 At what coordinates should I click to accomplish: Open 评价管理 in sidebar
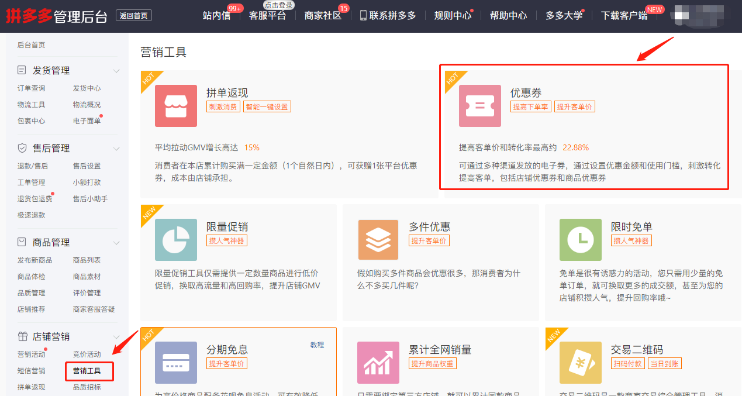pyautogui.click(x=87, y=293)
